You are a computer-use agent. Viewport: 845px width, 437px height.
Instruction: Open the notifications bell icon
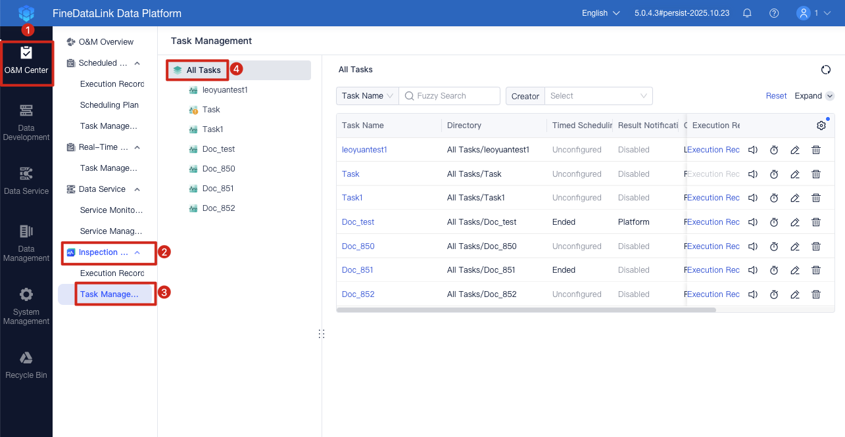[747, 13]
